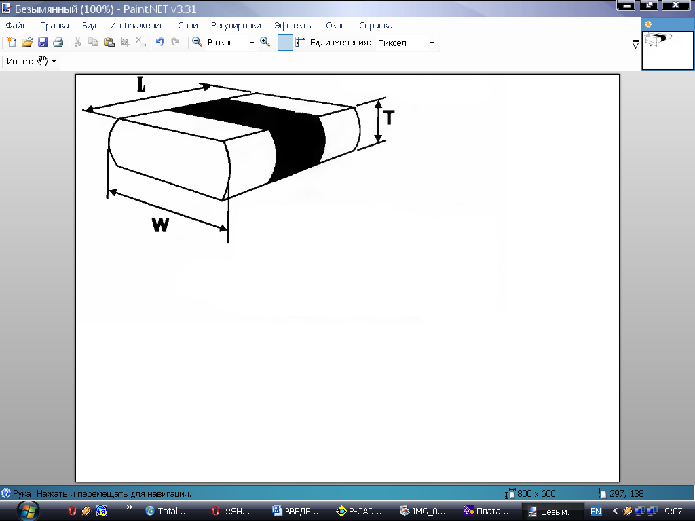Screen dimensions: 695x521
Task: Paste using the clipboard icon
Action: [109, 43]
